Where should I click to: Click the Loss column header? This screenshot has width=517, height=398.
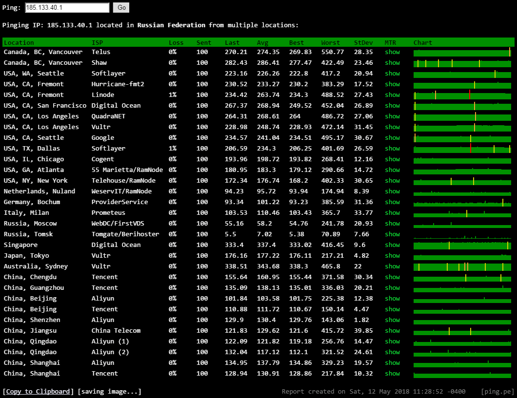176,43
